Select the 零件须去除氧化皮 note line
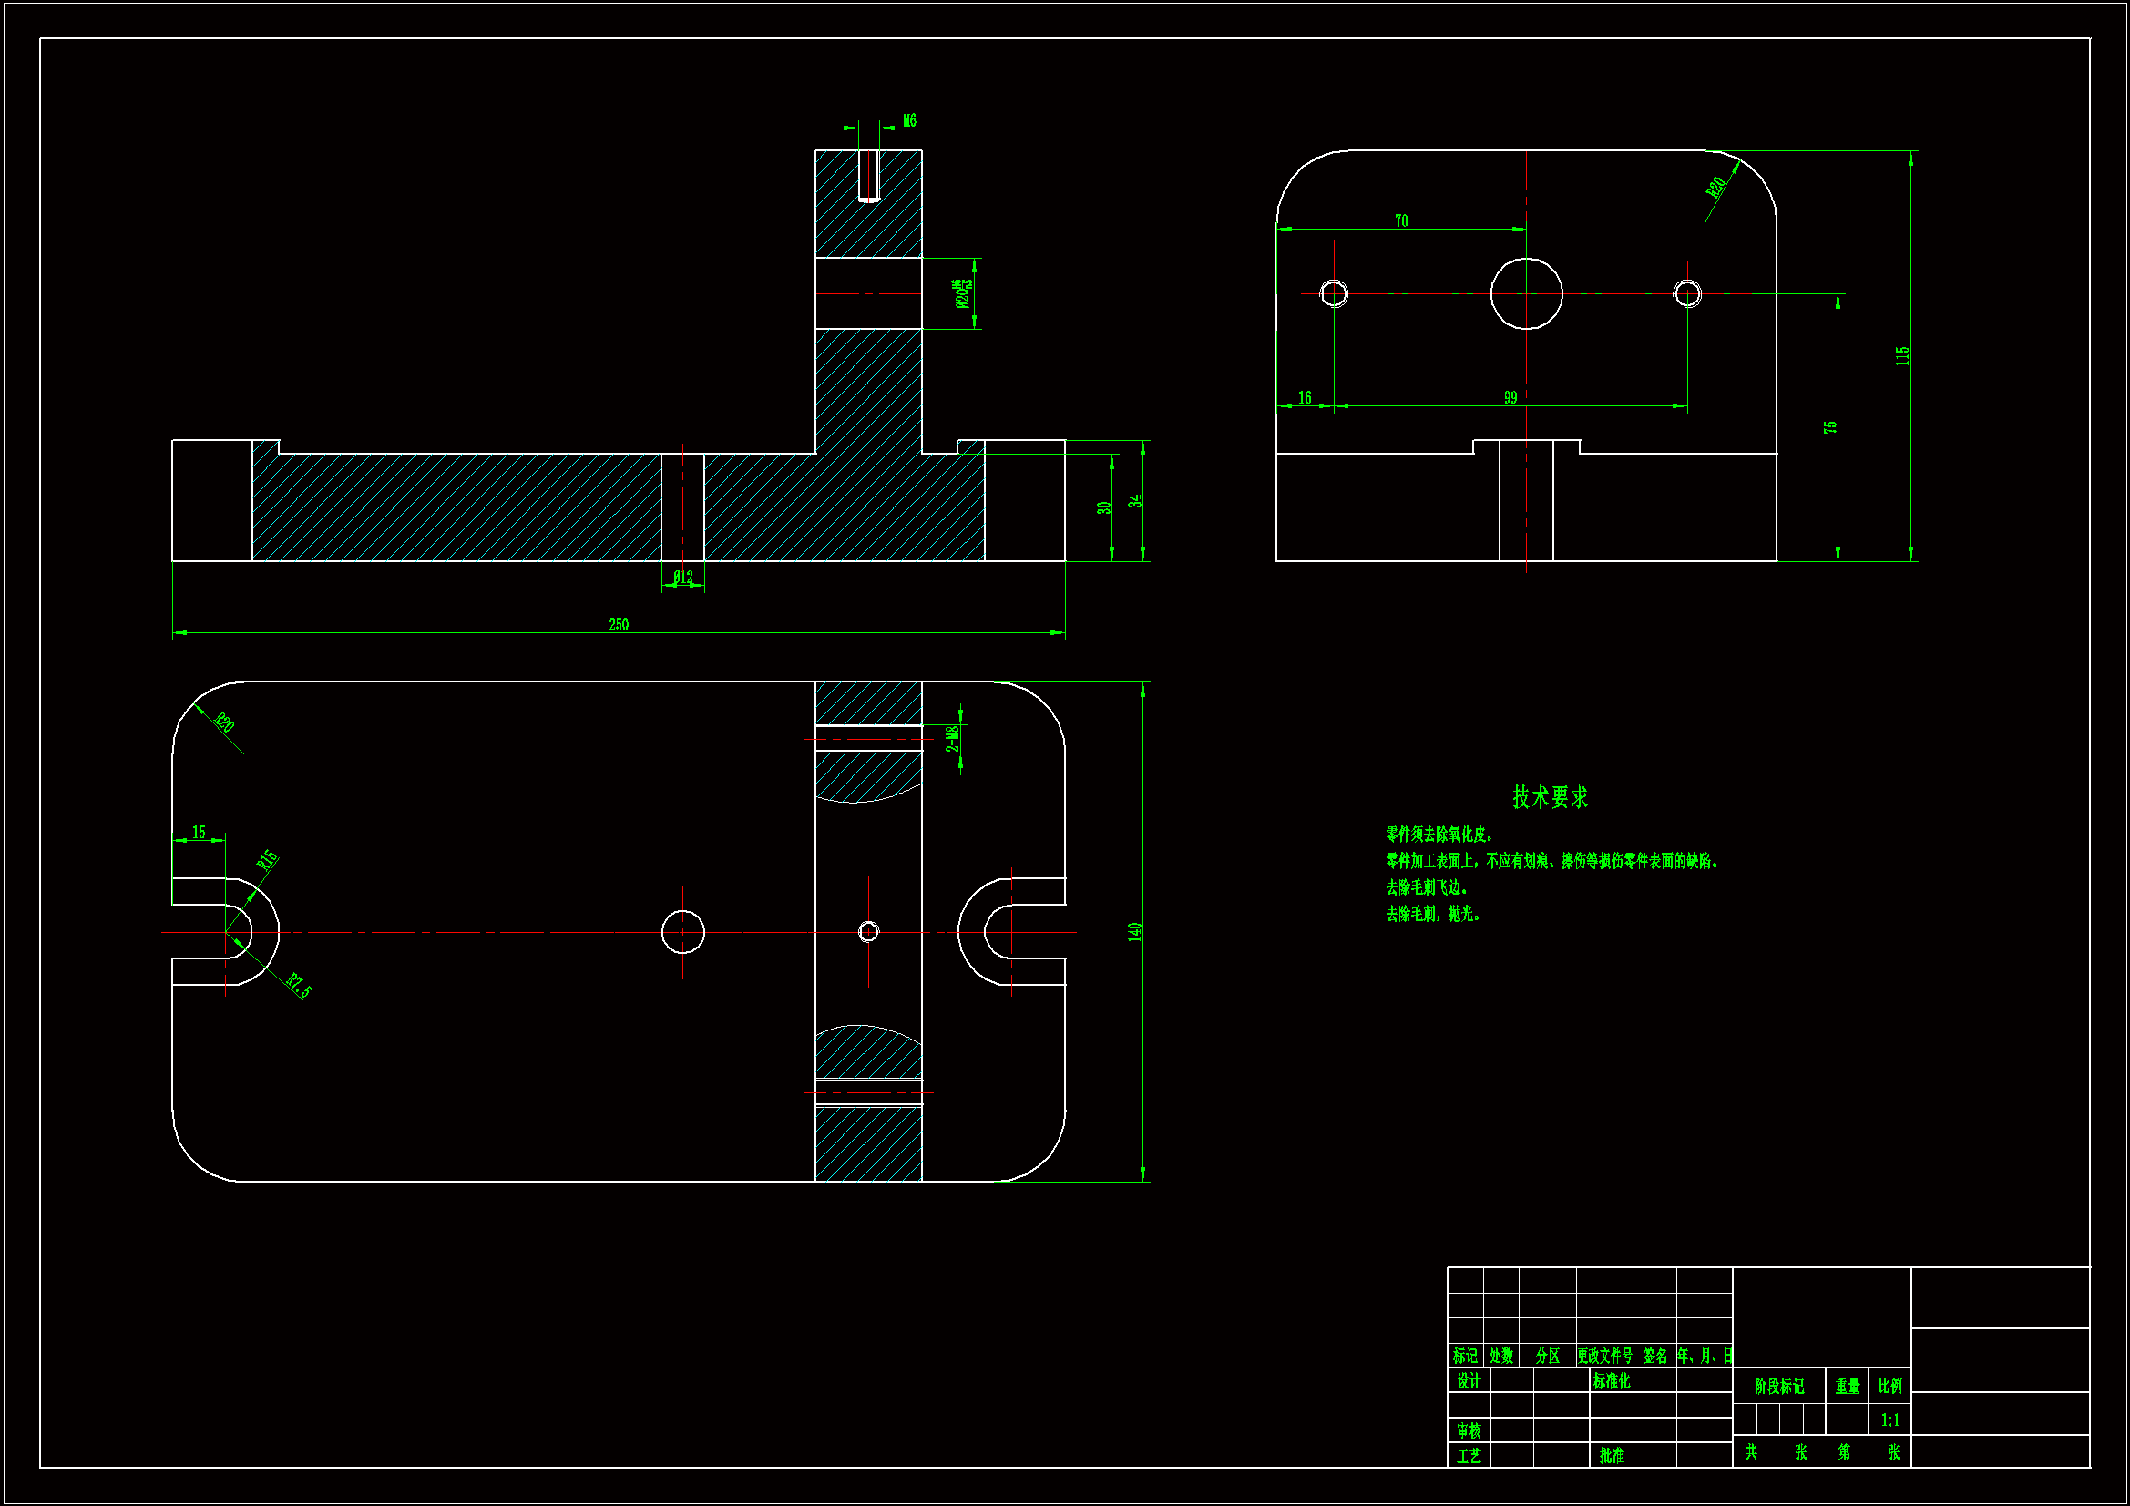Image resolution: width=2130 pixels, height=1506 pixels. coord(1439,835)
